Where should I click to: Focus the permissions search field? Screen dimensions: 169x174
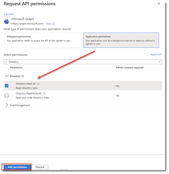83,62
